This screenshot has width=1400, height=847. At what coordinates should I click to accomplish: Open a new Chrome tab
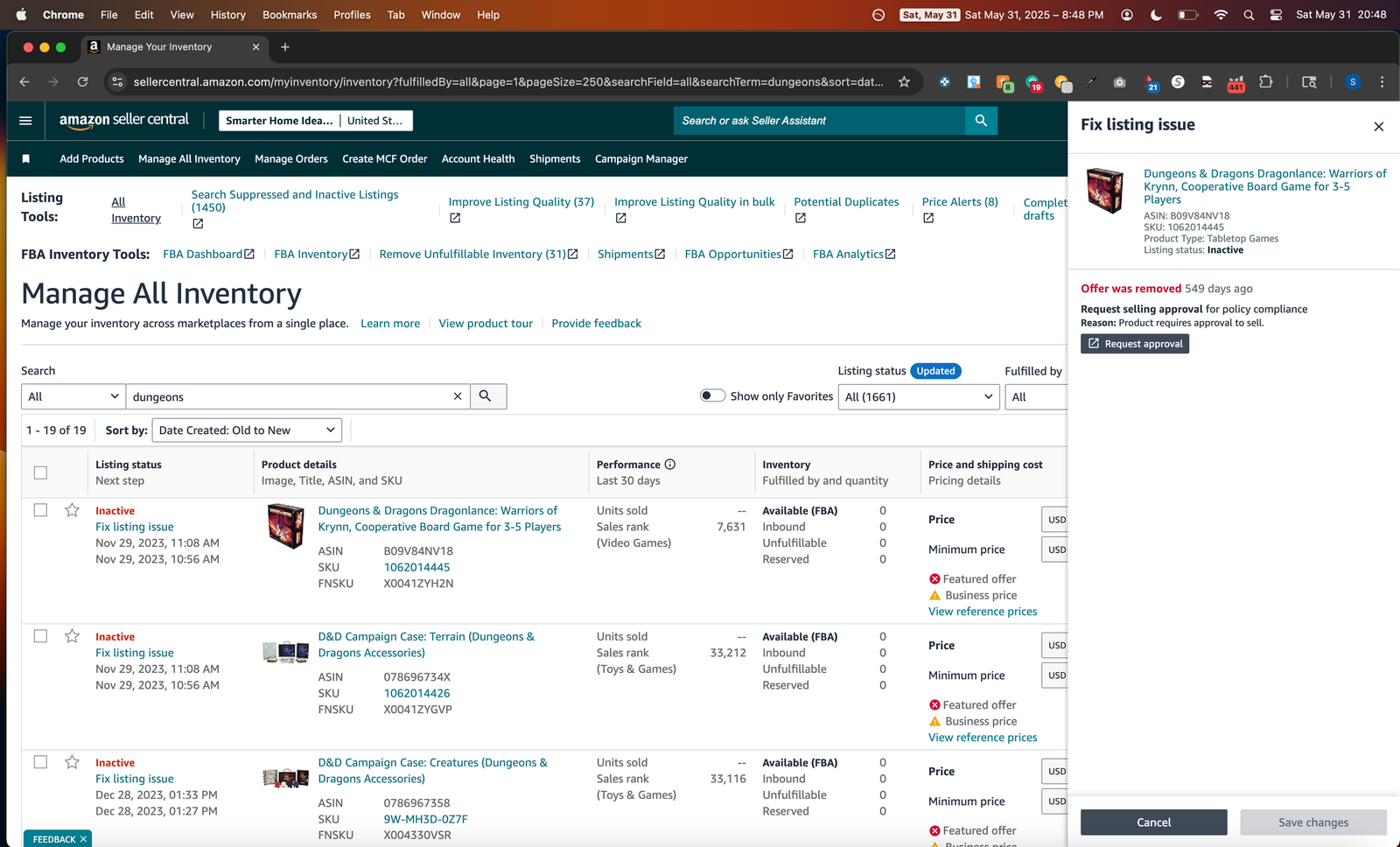[284, 47]
